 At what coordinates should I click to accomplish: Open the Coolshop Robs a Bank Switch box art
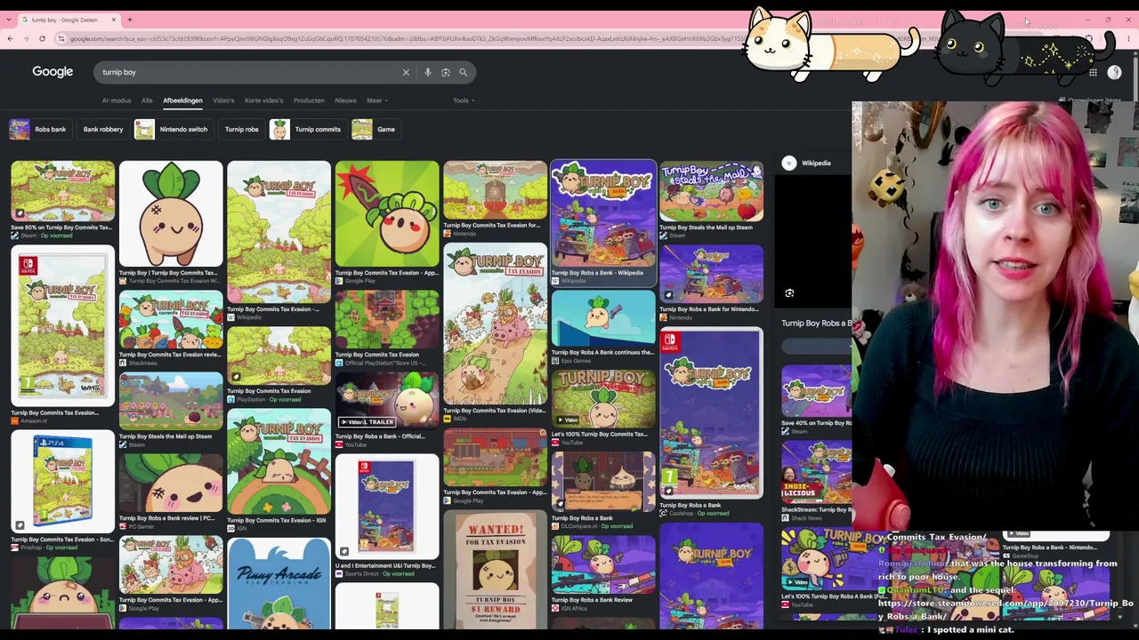coord(711,413)
